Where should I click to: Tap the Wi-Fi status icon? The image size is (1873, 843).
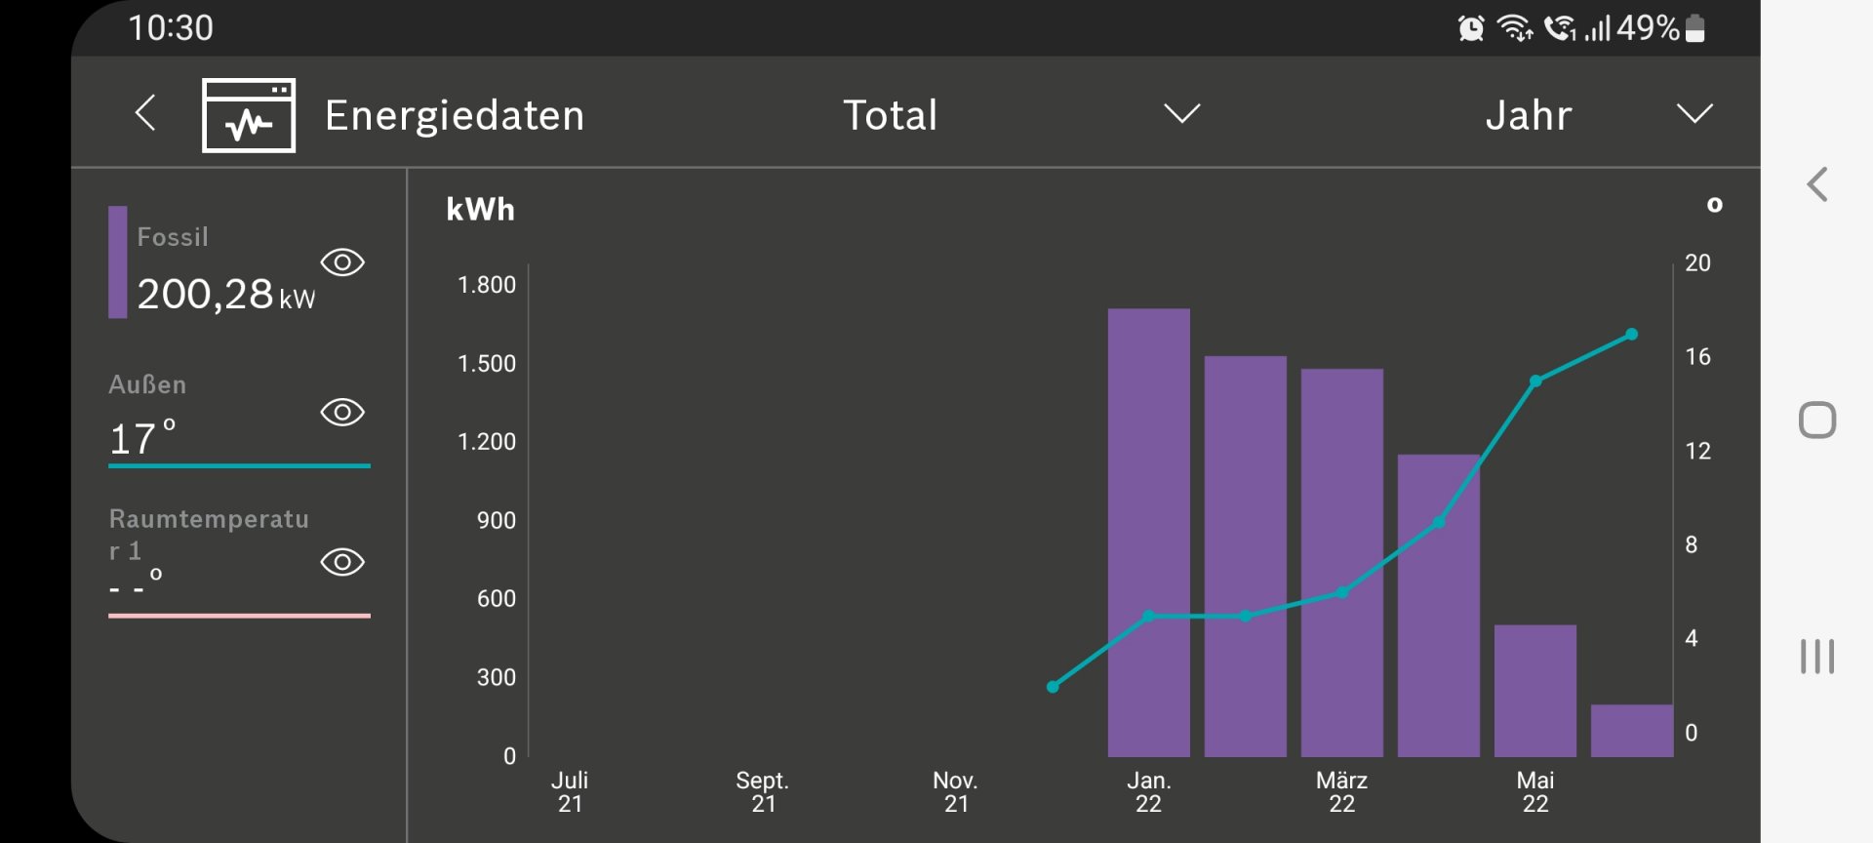coord(1514,28)
